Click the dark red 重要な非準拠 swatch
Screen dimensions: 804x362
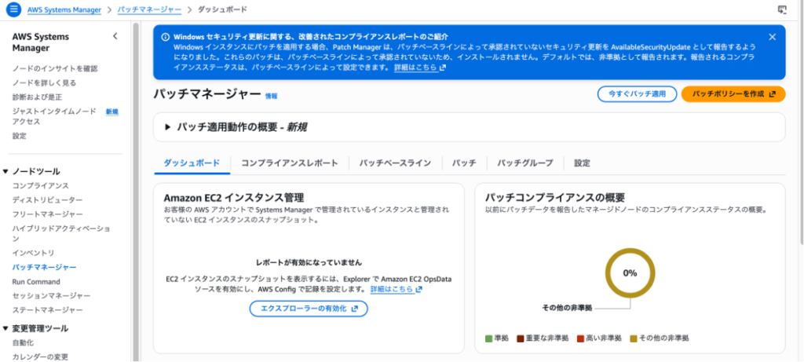521,338
